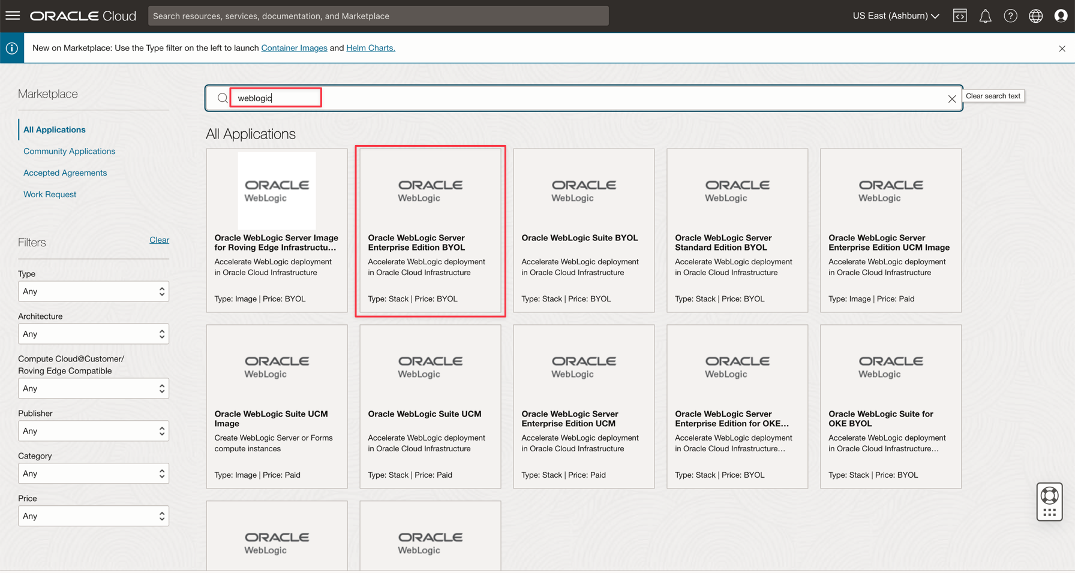Open the notifications bell
This screenshot has height=573, width=1075.
[x=985, y=16]
